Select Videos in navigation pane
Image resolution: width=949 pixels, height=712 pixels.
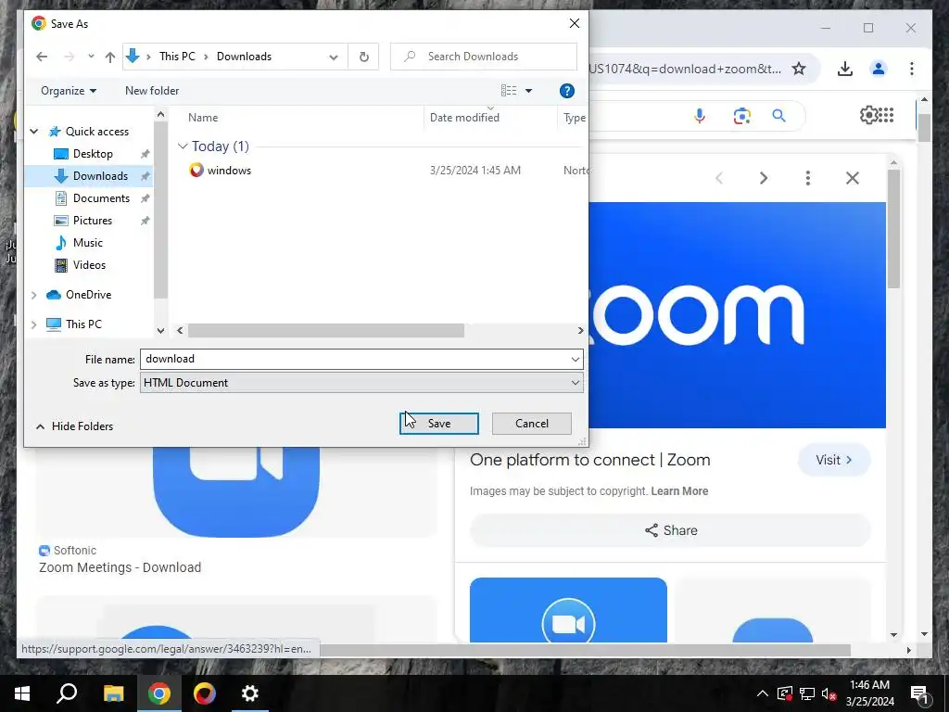89,265
